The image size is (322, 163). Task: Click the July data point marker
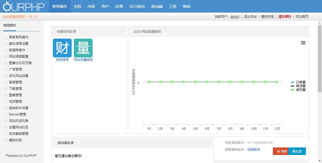[x=219, y=82]
